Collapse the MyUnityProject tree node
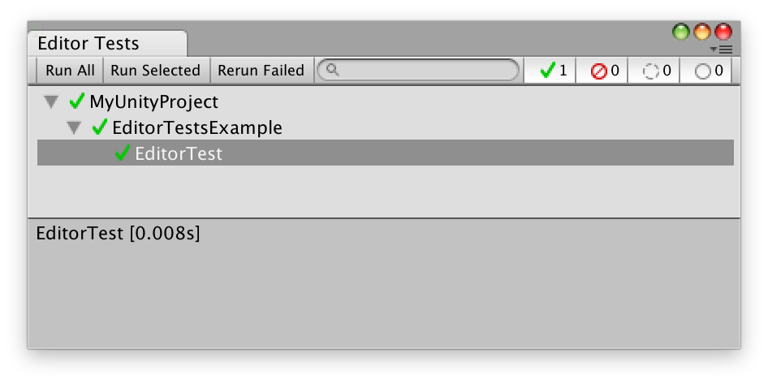768x383 pixels. (x=52, y=102)
